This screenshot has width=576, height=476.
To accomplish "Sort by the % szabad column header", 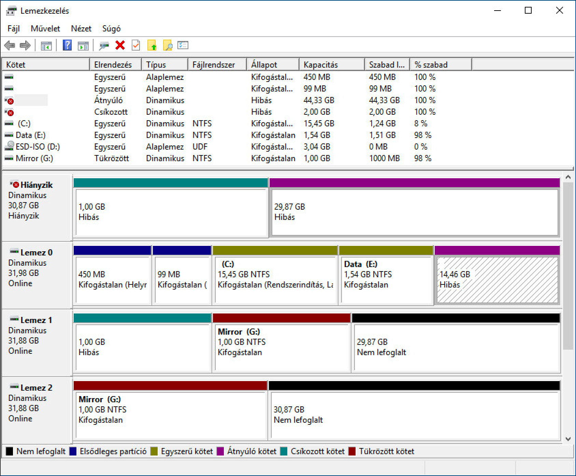I will pos(441,65).
